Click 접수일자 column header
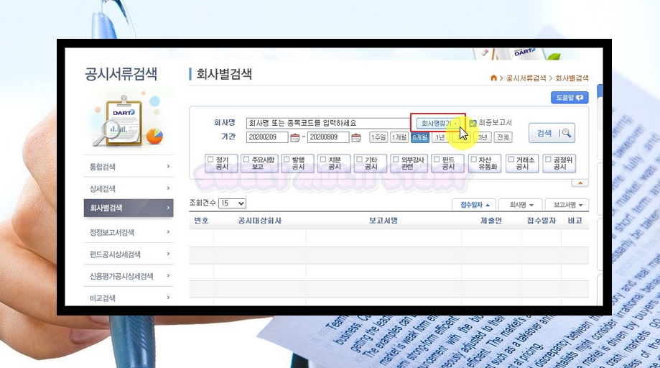The image size is (660, 368). [x=542, y=221]
